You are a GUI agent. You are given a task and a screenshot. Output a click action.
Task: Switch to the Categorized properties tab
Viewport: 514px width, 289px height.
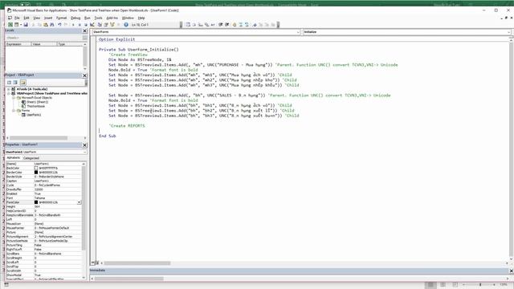point(31,158)
